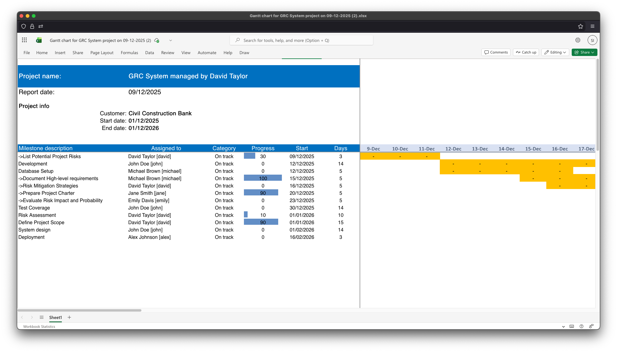
Task: Bookmark the page with the star icon
Action: pyautogui.click(x=580, y=26)
